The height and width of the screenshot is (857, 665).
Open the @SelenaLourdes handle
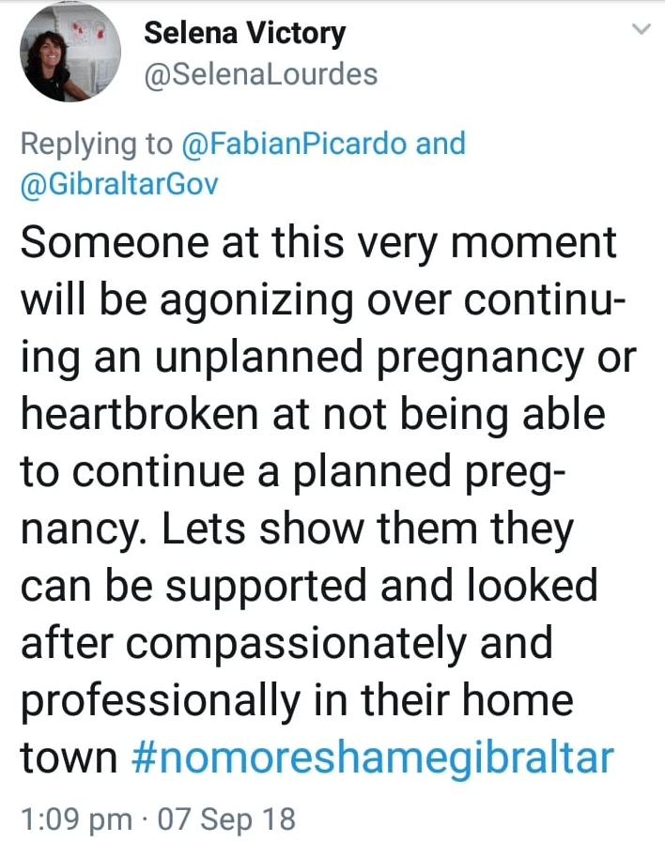260,73
